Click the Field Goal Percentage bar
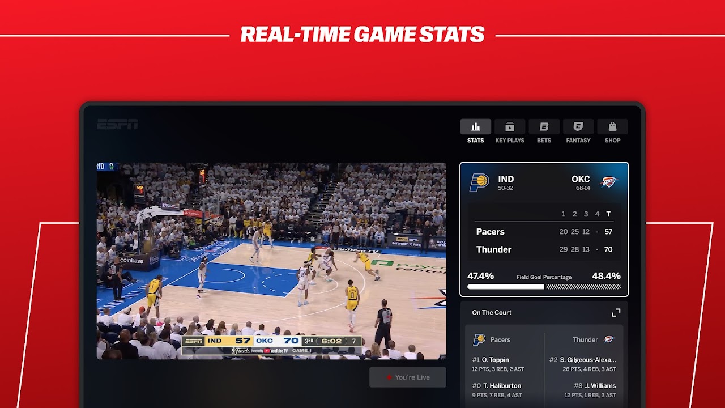Screen dimensions: 725x408 click(544, 287)
